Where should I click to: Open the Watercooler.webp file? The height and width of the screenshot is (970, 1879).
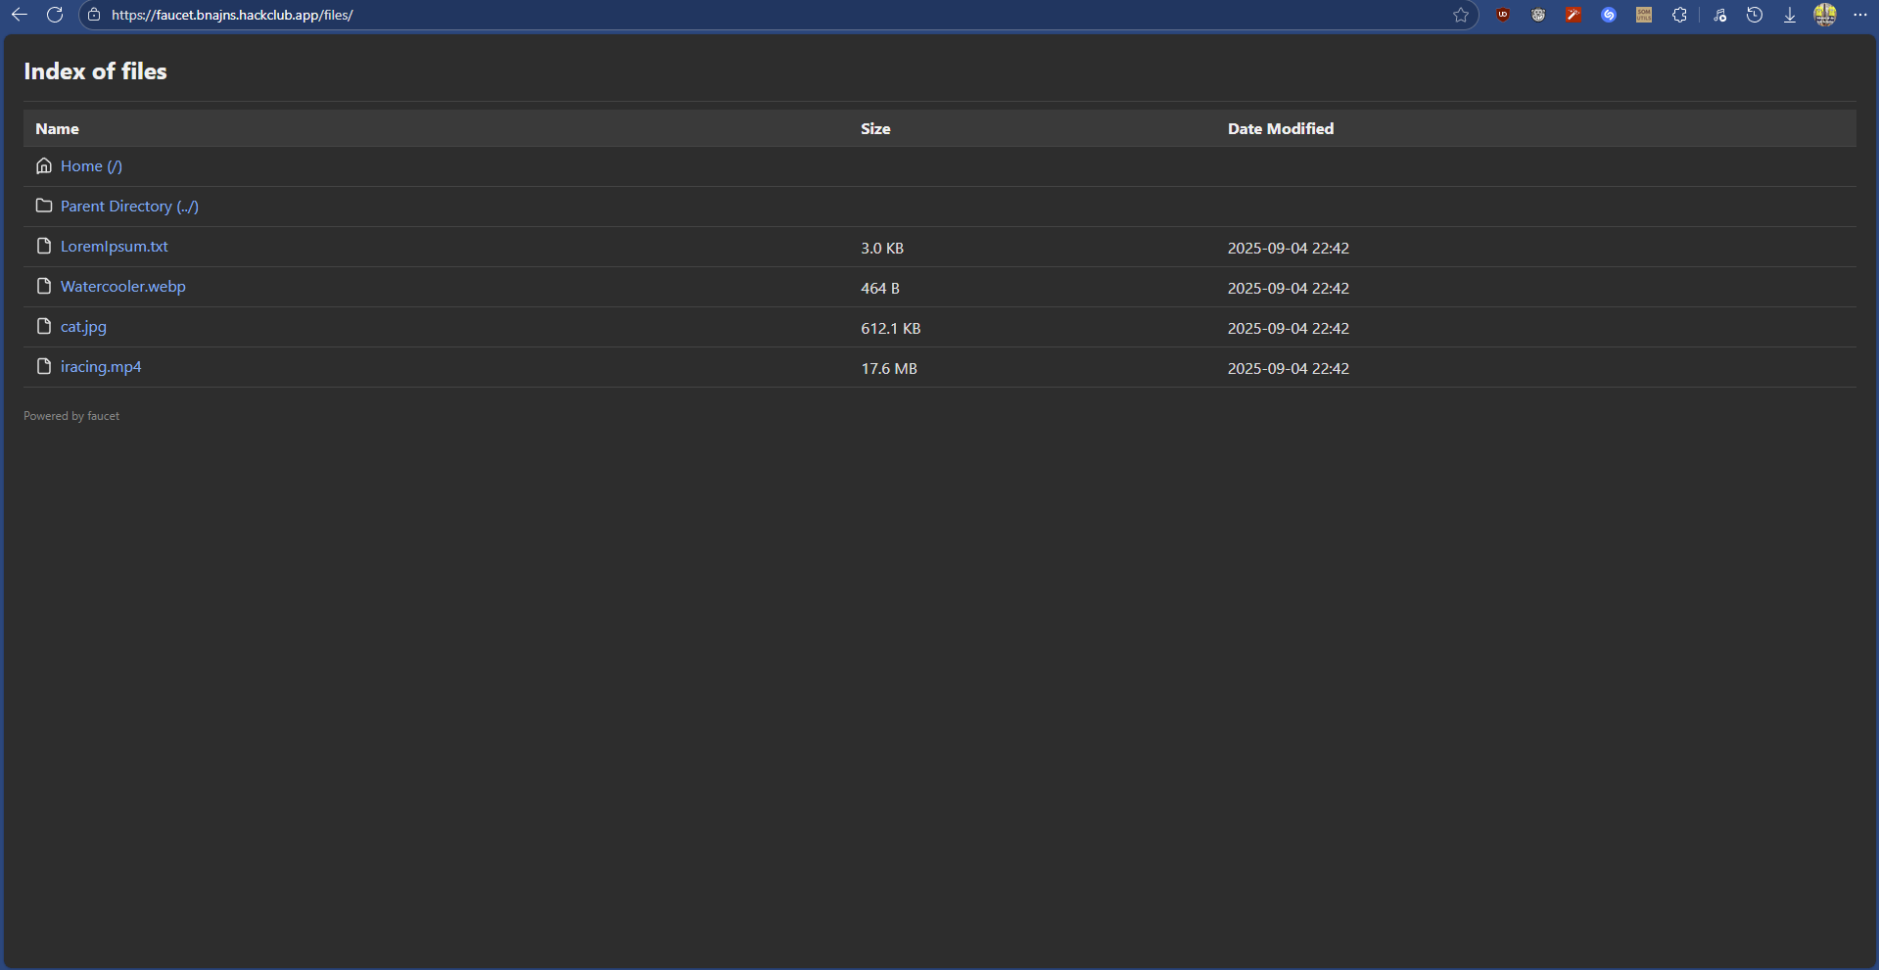(122, 287)
